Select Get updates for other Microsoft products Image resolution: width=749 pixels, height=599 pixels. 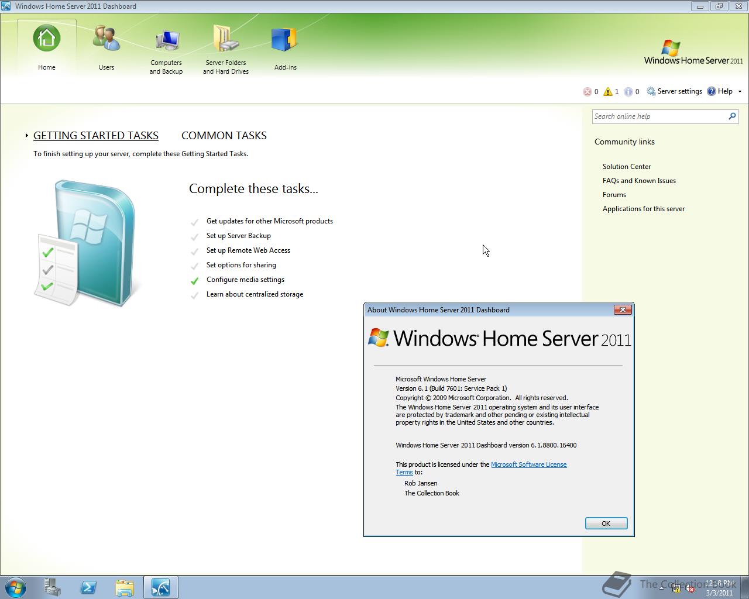click(x=270, y=221)
